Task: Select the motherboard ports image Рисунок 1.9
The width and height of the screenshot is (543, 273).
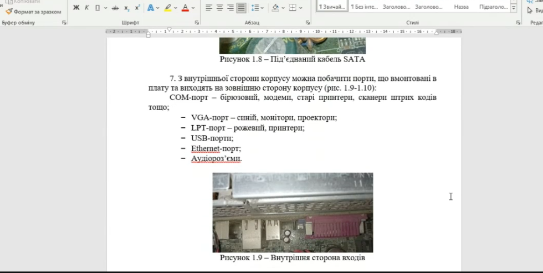Action: coord(293,213)
